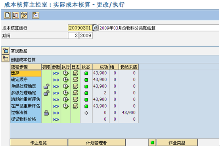Click the green status square beside 作业类型
Screen dimensions: 220x147
click(152, 143)
